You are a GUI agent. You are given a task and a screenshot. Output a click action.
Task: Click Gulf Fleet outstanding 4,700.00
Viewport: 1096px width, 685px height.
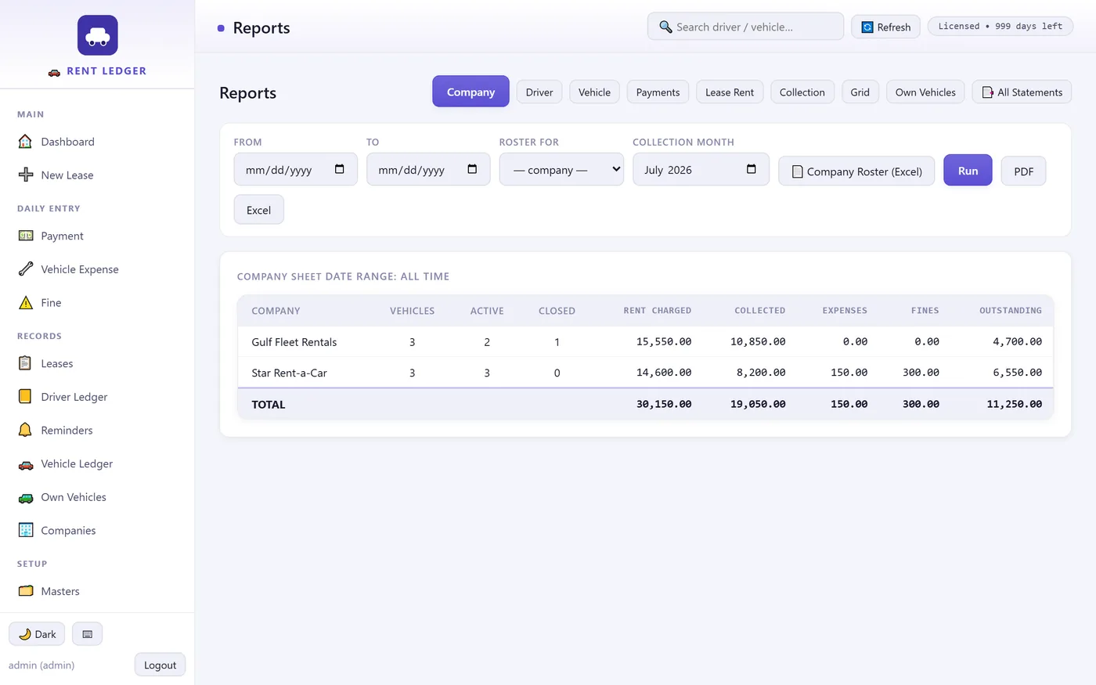1017,342
